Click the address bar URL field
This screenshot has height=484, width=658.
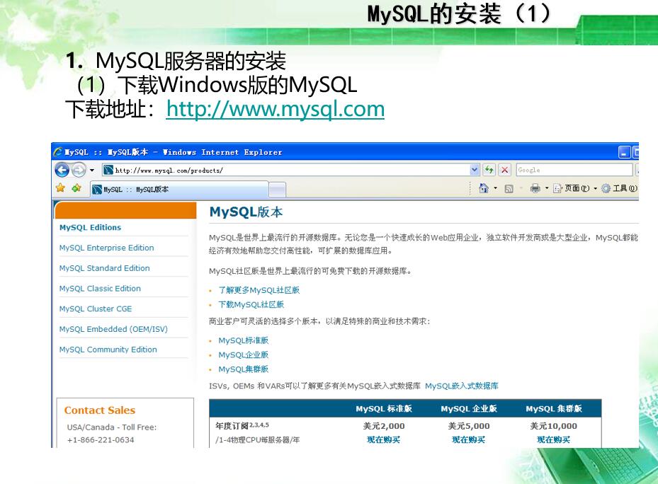(285, 171)
